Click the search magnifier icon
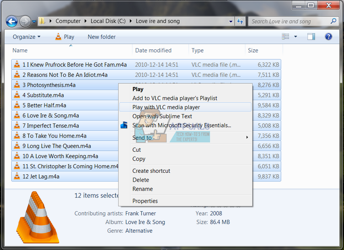The width and height of the screenshot is (344, 250). pyautogui.click(x=333, y=21)
